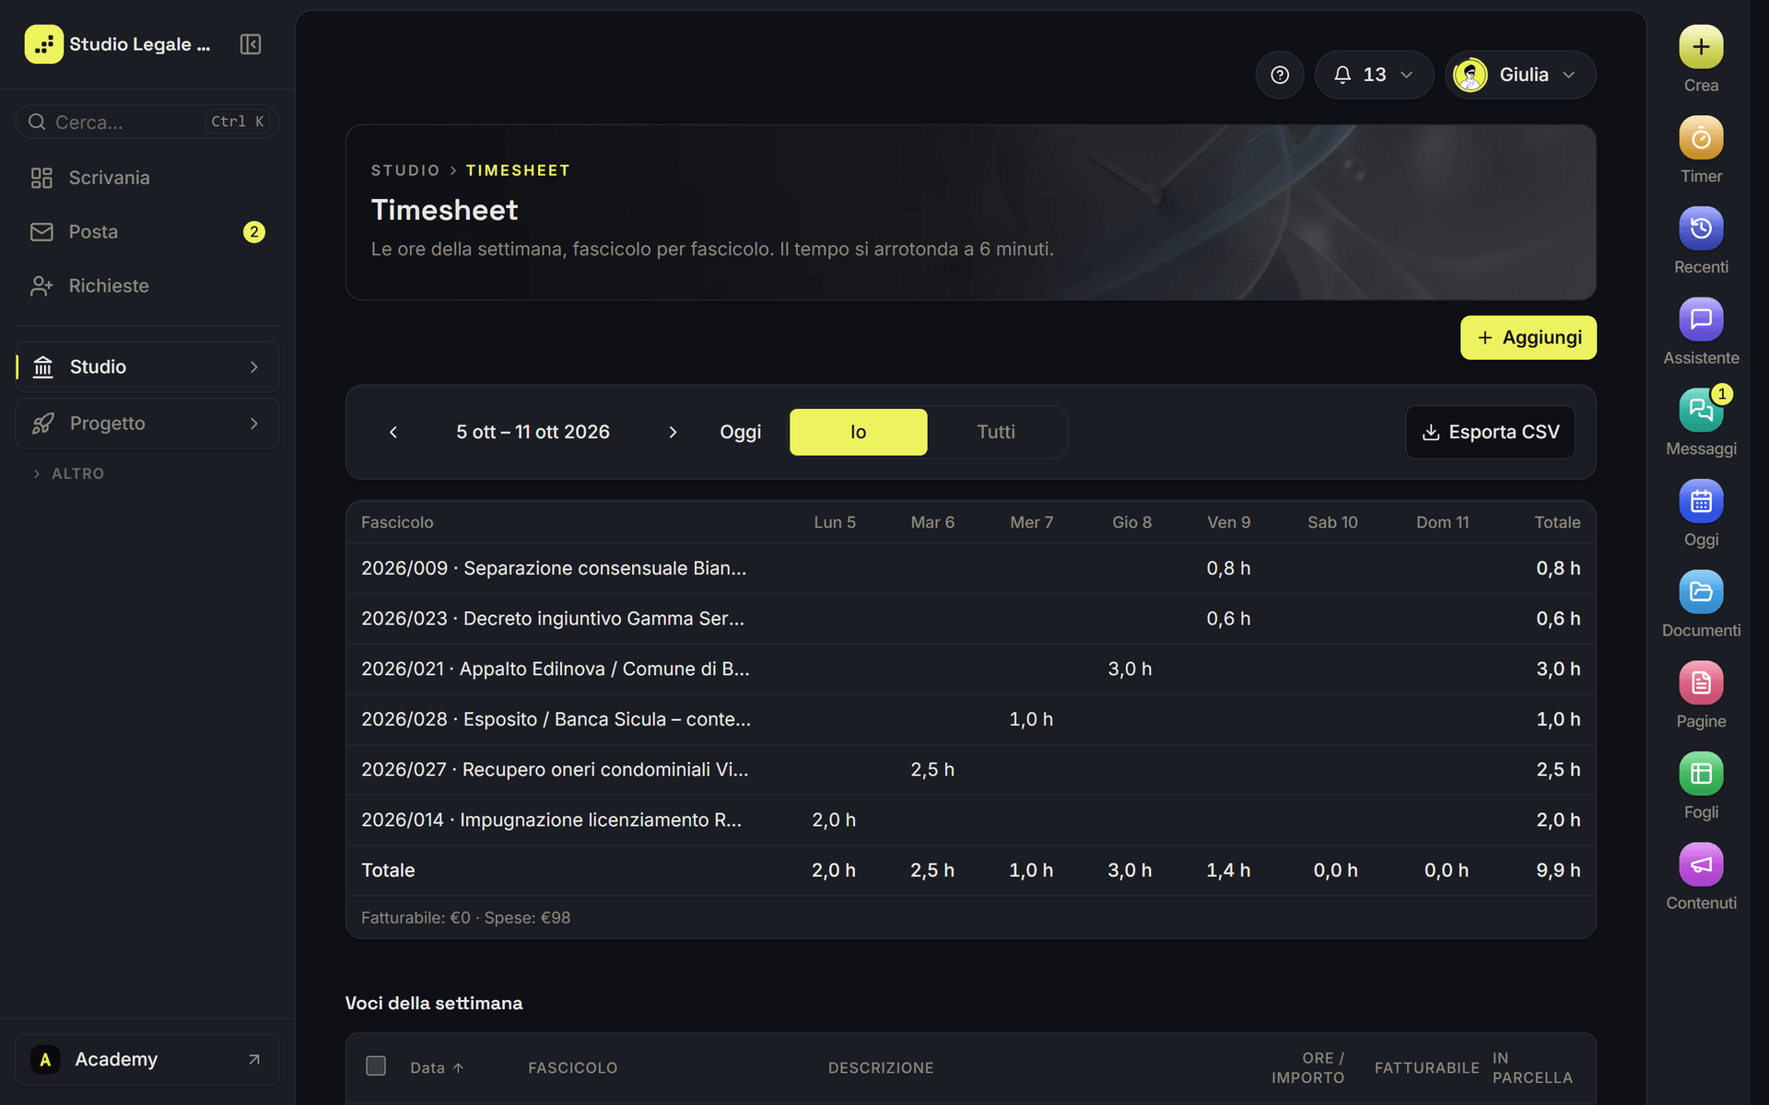Click the date range 5 ott – 11 ott 2026
The image size is (1769, 1105).
[x=533, y=432]
